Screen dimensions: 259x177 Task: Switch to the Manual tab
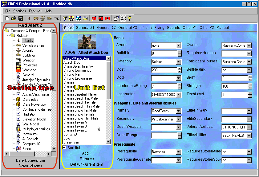click(222, 28)
